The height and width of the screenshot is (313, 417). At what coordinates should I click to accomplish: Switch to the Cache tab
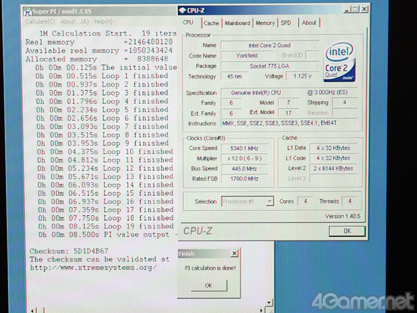pos(212,23)
